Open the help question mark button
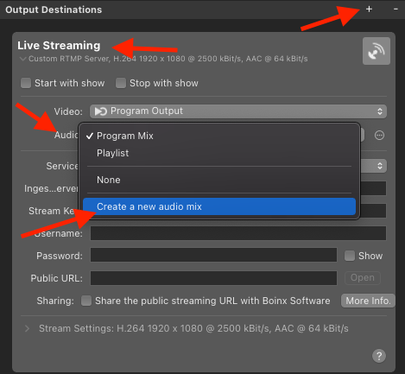Viewport: 405px width, 374px height. 379,356
